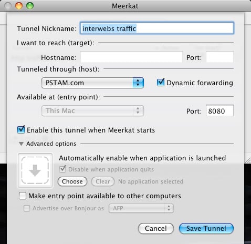Click the green zoom window button

pos(30,6)
